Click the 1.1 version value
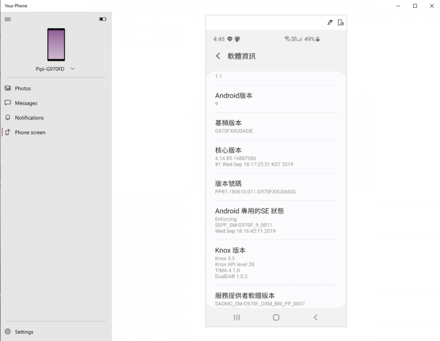 [x=218, y=76]
